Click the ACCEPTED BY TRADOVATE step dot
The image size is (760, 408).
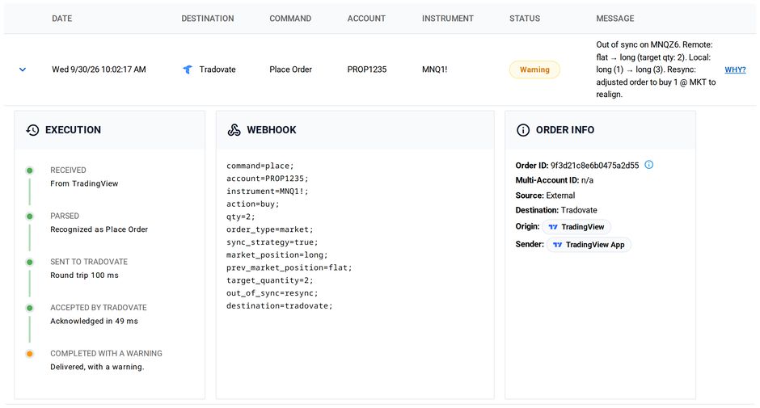coord(30,308)
